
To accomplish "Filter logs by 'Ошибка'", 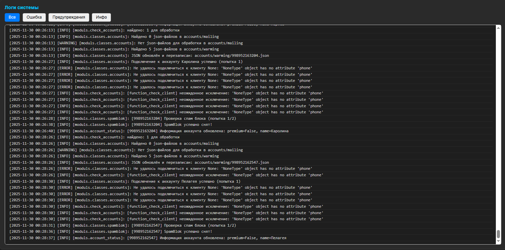I will coord(34,17).
